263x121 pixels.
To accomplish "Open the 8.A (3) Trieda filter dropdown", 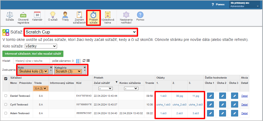I will click(41, 88).
